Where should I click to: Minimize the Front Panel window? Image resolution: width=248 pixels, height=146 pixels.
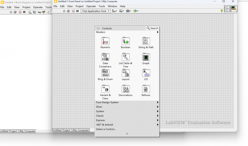(x=214, y=1)
